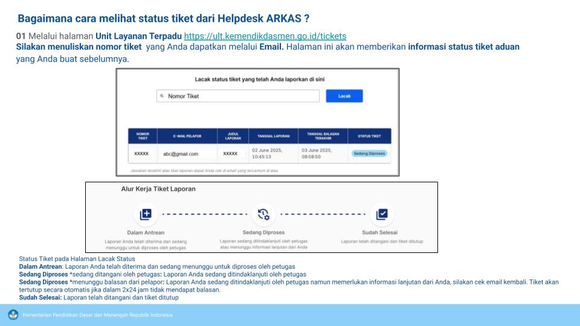Click the STATUS TIKET column header
580x326 pixels.
click(x=369, y=136)
